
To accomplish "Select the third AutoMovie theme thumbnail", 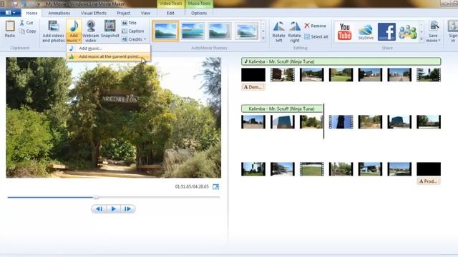I will click(220, 31).
